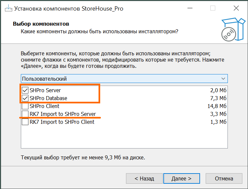Cancel setup with the Отмена button
This screenshot has height=189, width=248.
[224, 178]
